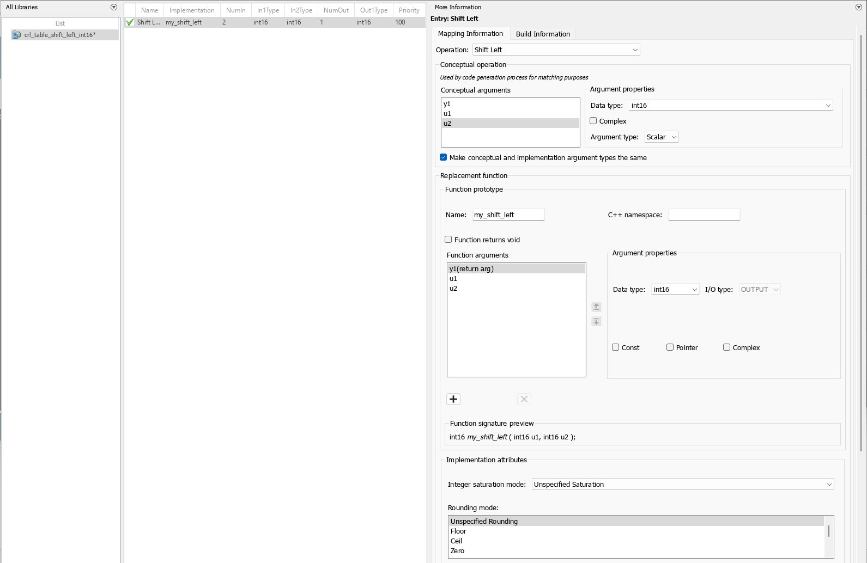Select function argument y1(return arg)
This screenshot has height=563, width=867.
[x=517, y=269]
